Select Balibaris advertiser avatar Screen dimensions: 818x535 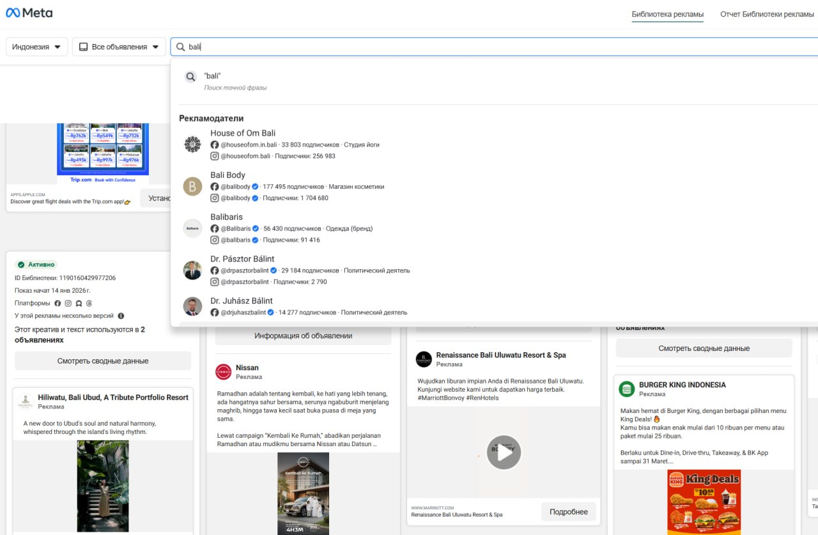point(192,228)
